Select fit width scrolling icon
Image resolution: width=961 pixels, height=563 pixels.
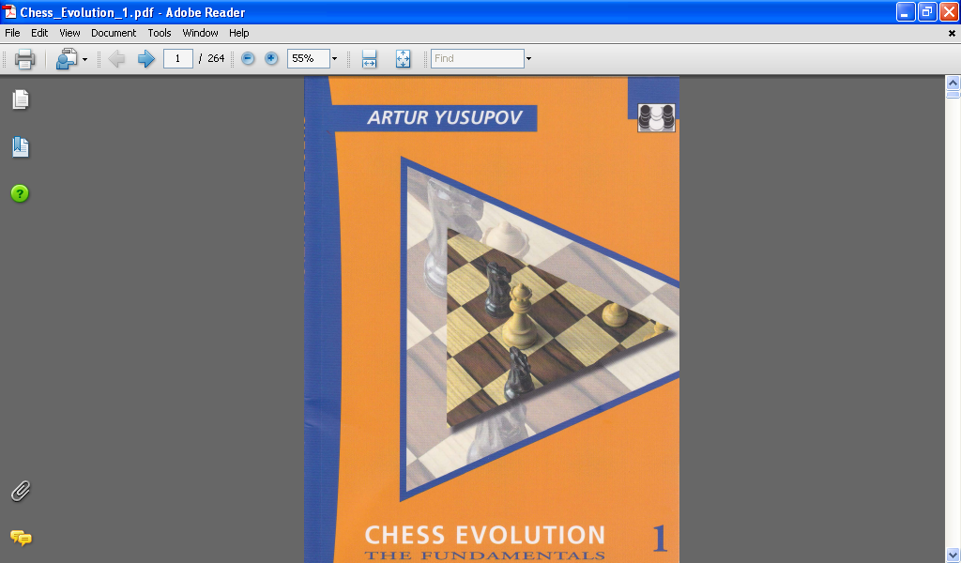tap(369, 59)
